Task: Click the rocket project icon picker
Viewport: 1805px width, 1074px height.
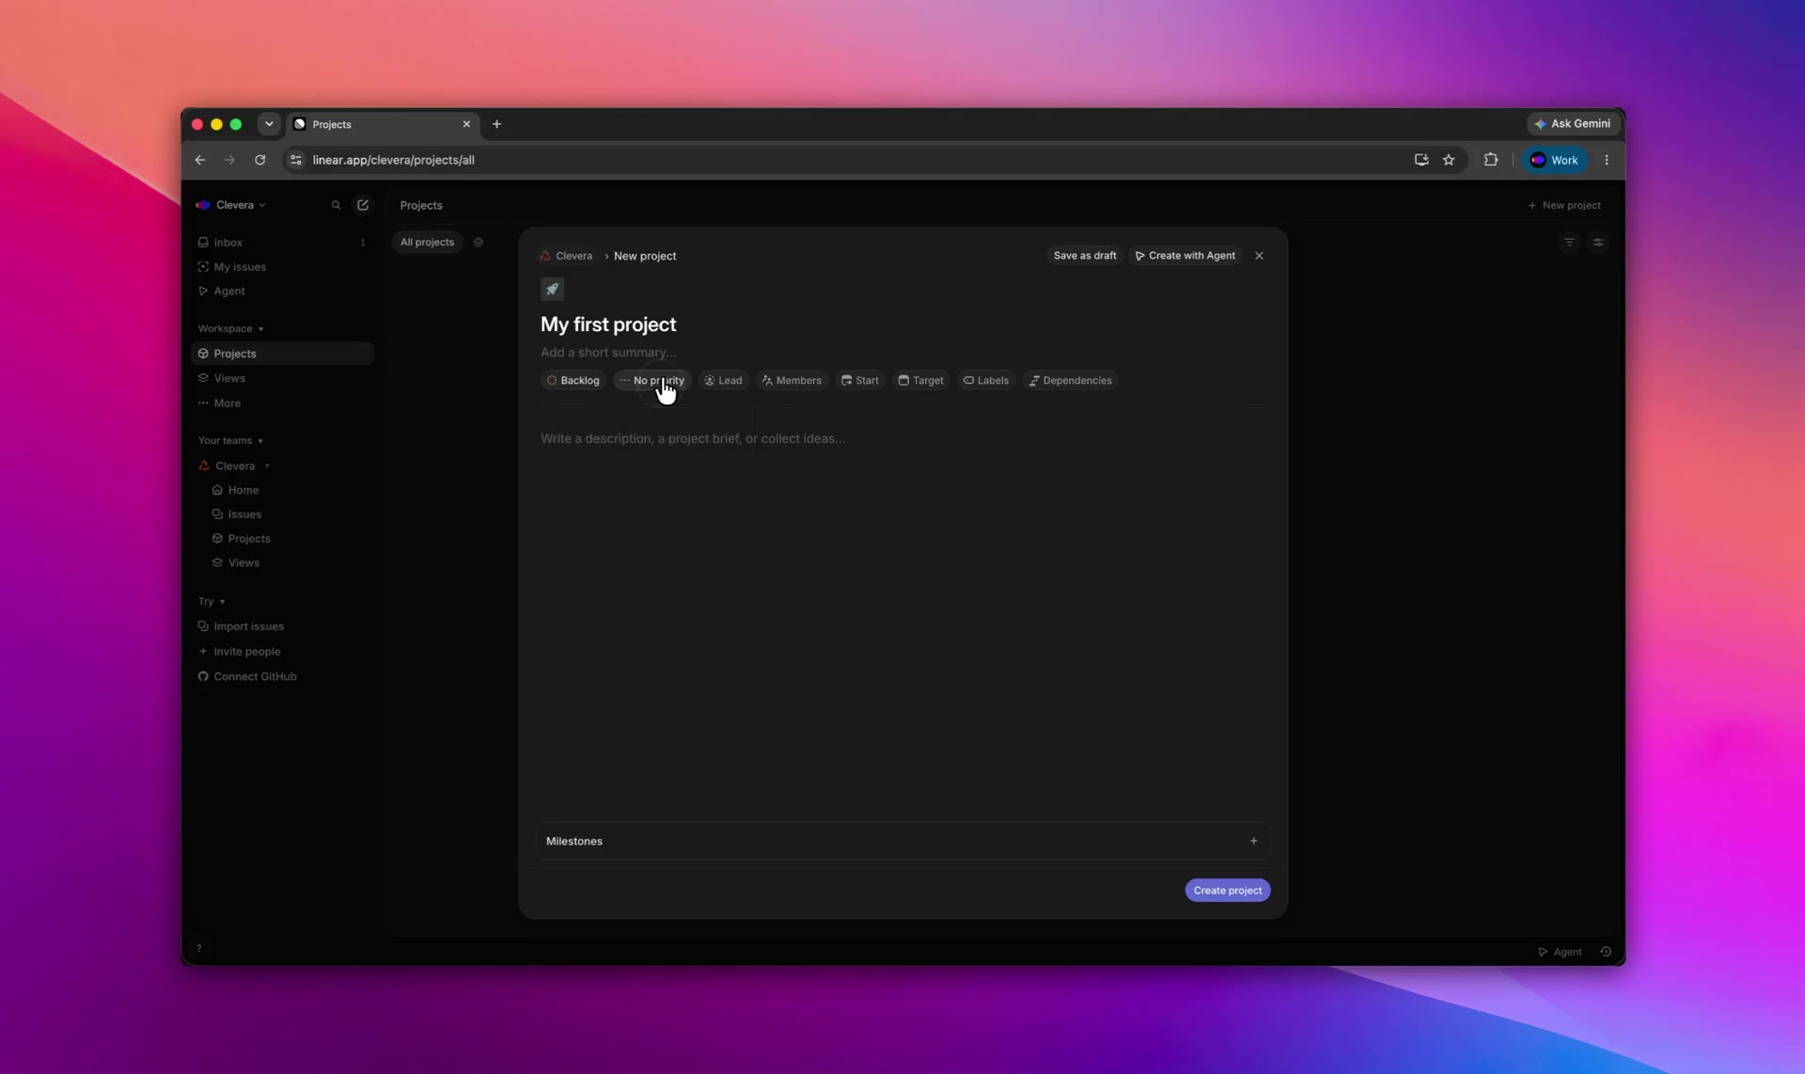Action: (552, 289)
